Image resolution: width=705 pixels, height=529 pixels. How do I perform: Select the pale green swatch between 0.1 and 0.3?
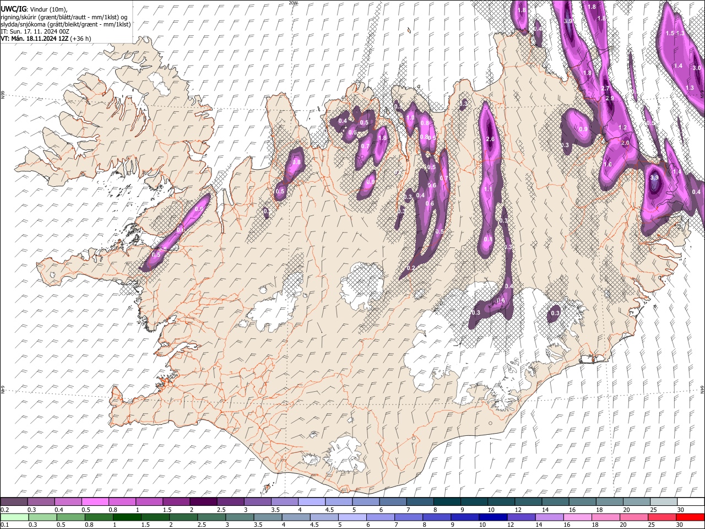point(14,517)
